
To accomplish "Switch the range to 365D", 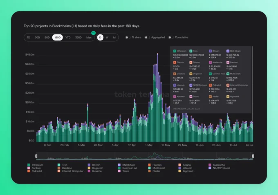I will (x=78, y=37).
